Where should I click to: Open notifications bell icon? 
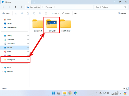(120, 93)
